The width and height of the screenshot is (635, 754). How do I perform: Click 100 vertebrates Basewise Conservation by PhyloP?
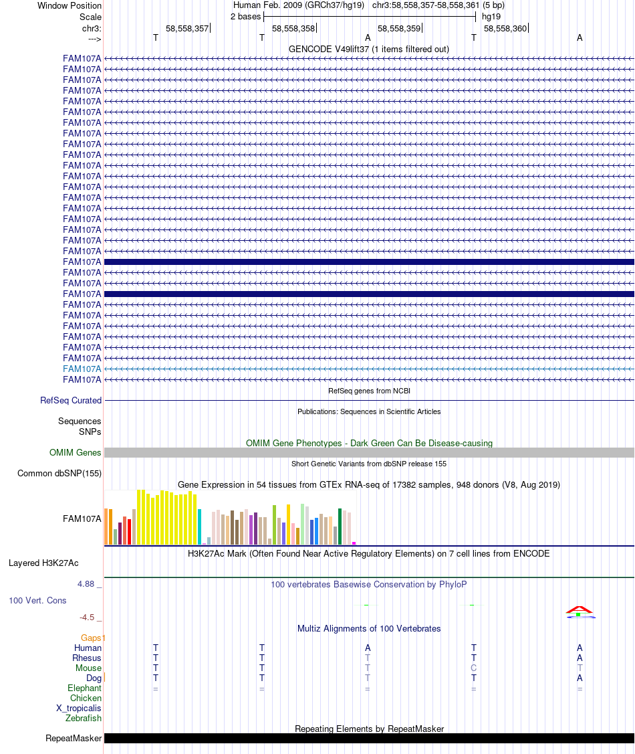(x=368, y=584)
